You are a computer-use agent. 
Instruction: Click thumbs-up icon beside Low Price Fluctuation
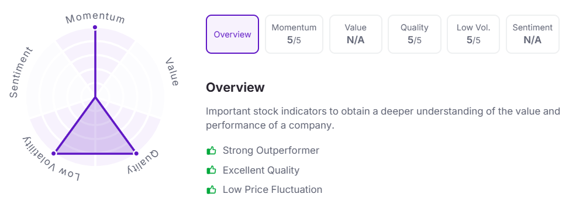tap(211, 190)
